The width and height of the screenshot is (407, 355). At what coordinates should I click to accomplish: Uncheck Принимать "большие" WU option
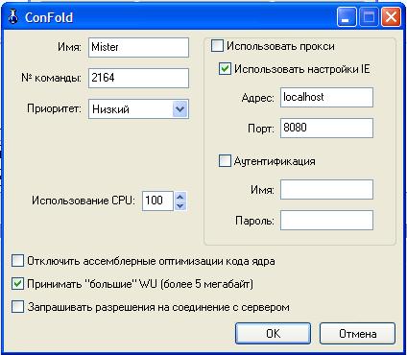(x=17, y=284)
